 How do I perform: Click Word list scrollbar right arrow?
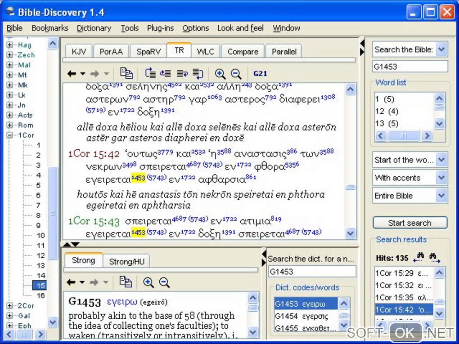(x=427, y=136)
